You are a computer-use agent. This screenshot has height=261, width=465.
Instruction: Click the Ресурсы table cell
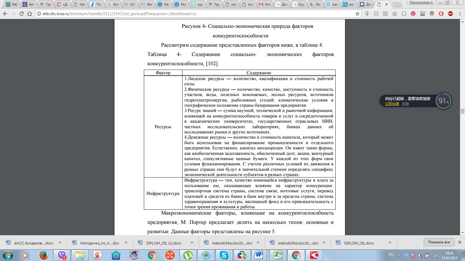(x=163, y=127)
